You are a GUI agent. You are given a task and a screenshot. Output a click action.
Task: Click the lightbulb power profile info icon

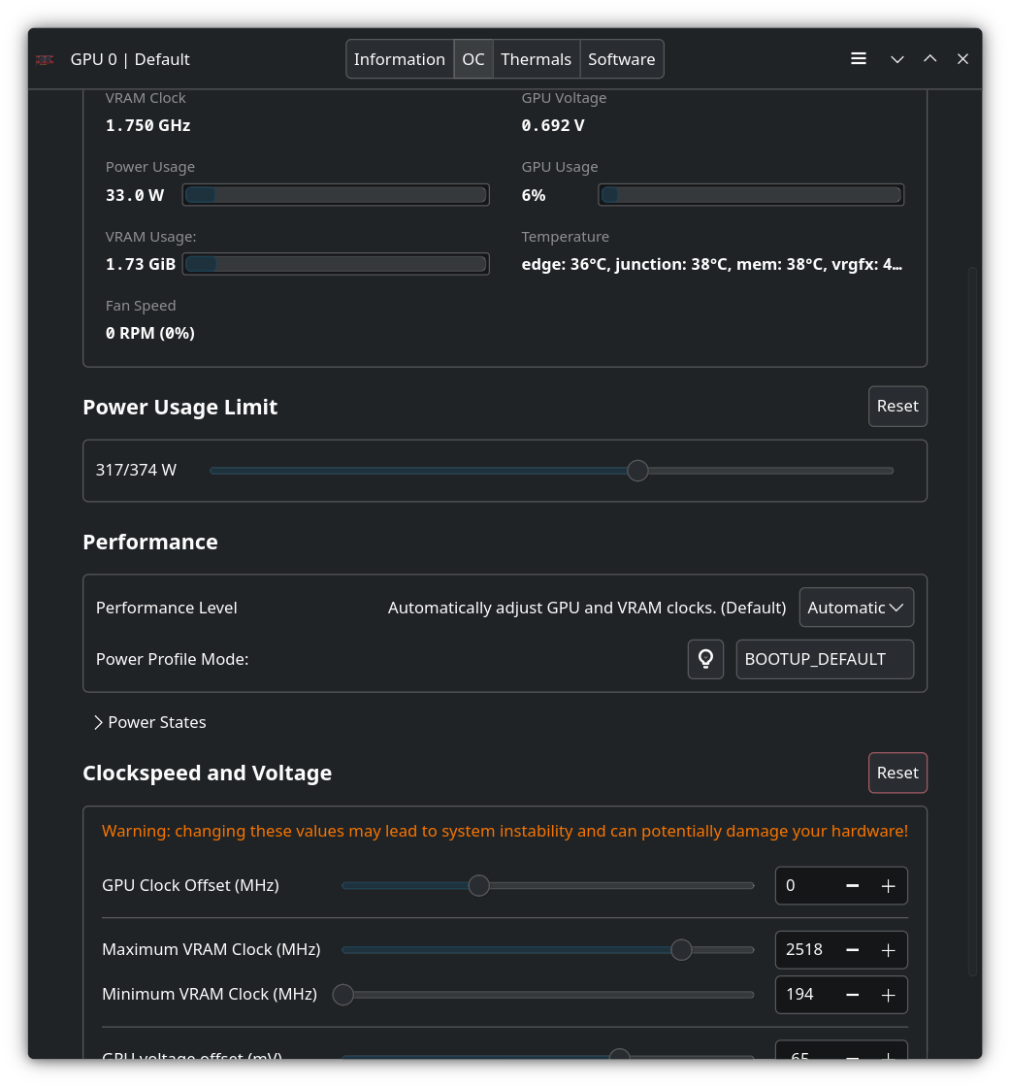[705, 659]
